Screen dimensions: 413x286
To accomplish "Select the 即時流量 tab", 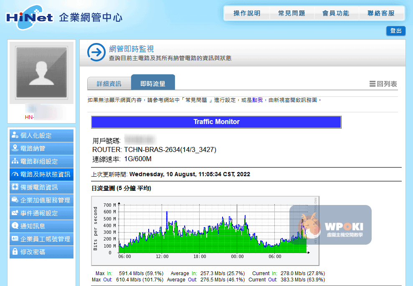I will click(153, 84).
